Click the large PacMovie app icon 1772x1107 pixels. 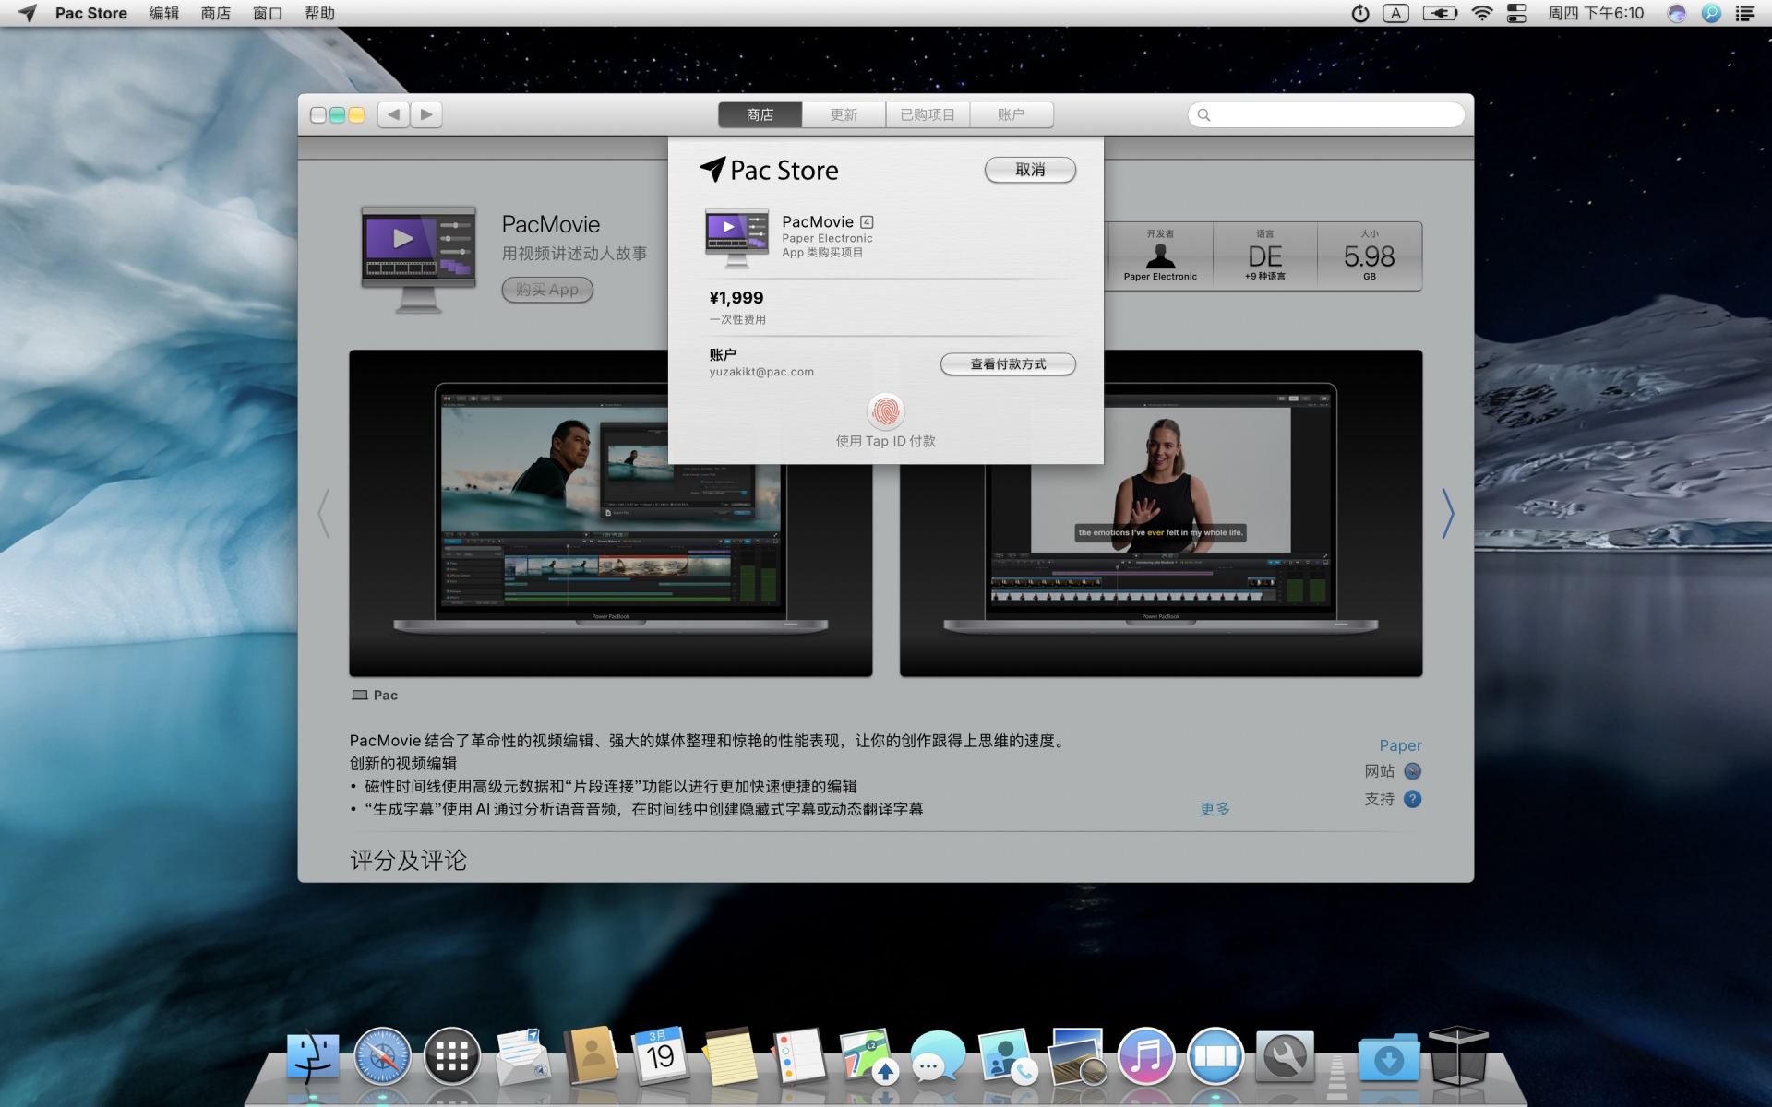click(418, 259)
